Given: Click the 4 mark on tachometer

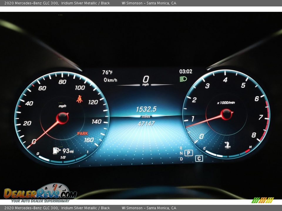Looking at the screenshot, I should click(x=225, y=80).
